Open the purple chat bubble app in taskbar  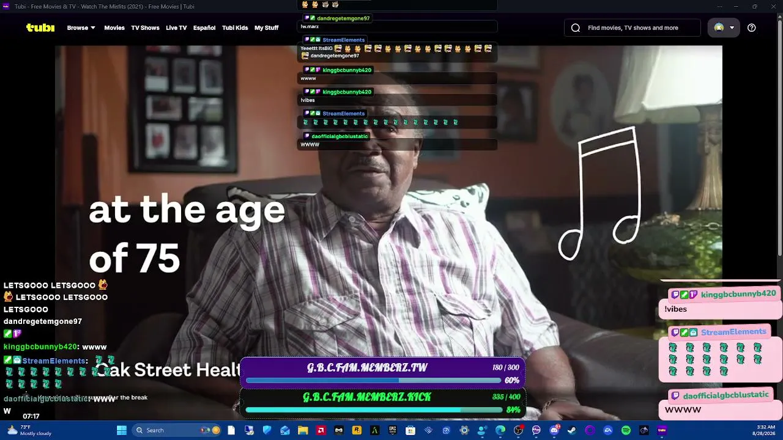coord(536,430)
